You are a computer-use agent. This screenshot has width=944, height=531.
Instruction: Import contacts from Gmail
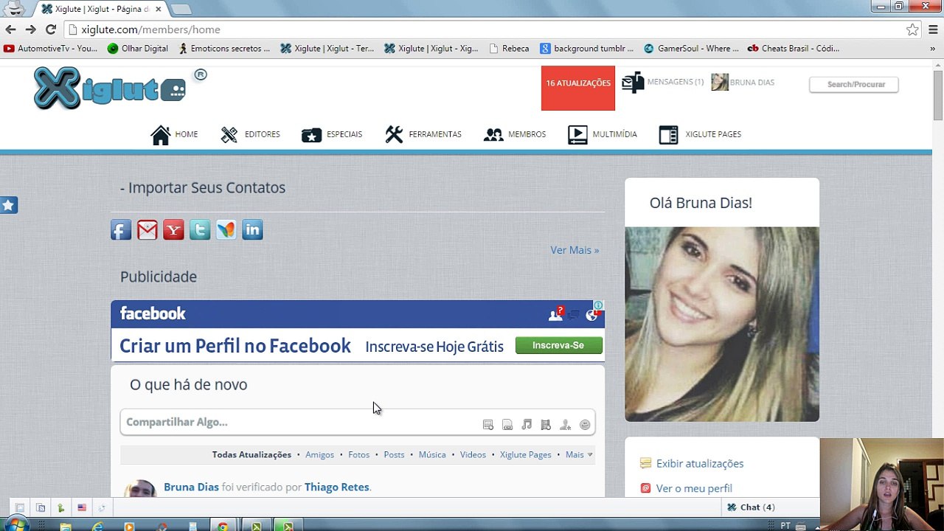(x=147, y=230)
